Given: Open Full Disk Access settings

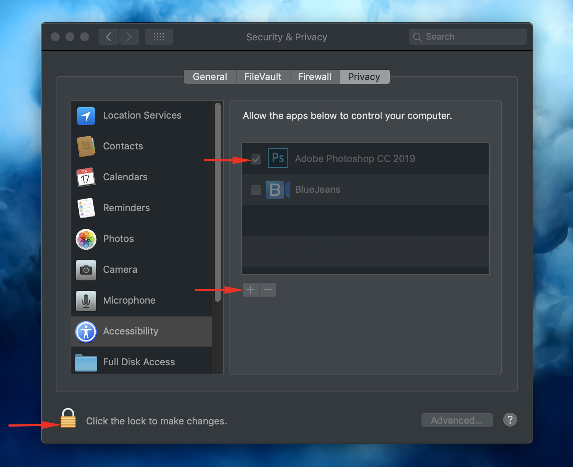Looking at the screenshot, I should [86, 362].
